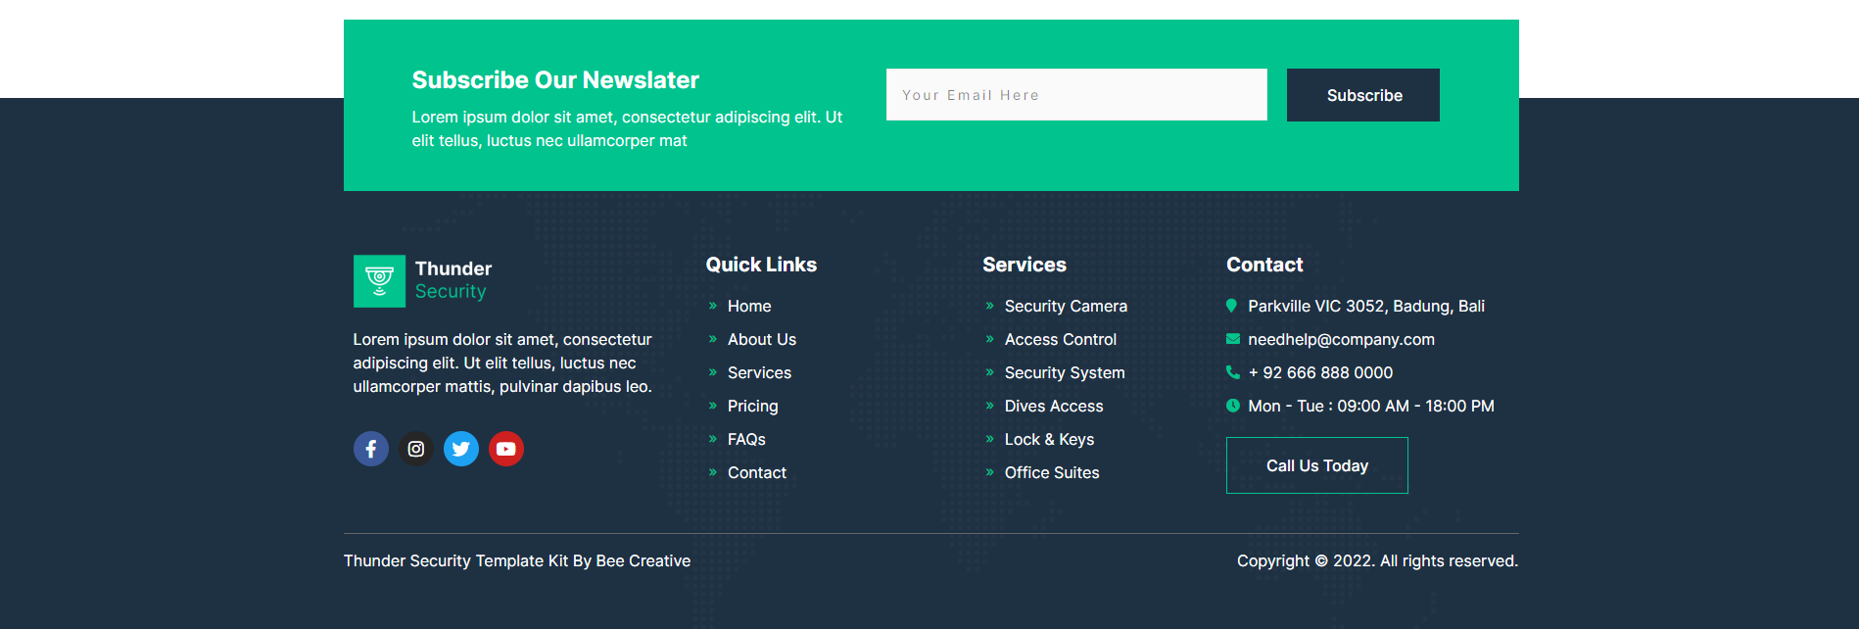Image resolution: width=1859 pixels, height=629 pixels.
Task: Open the YouTube social icon
Action: pos(506,449)
